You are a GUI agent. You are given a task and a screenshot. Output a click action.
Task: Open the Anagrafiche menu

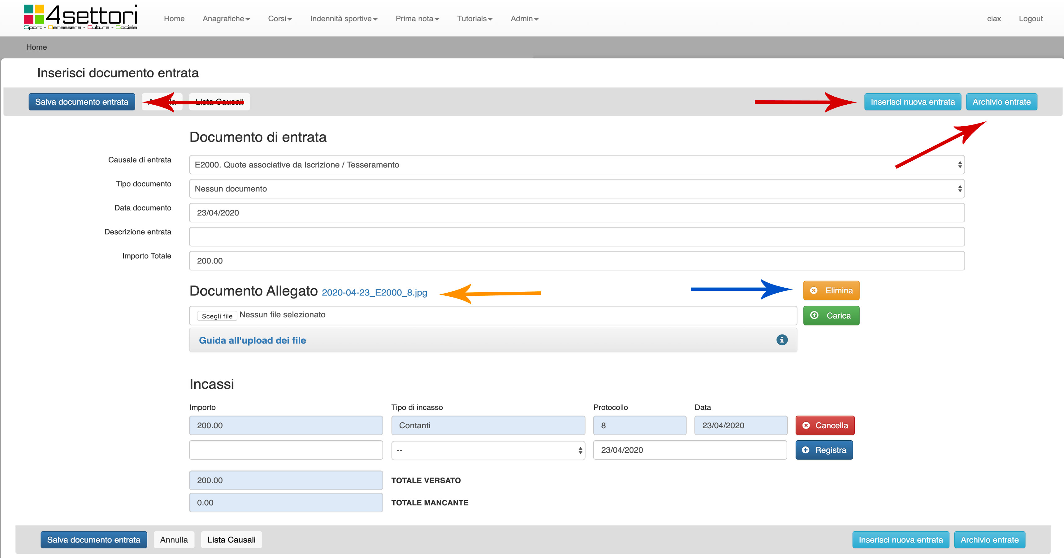point(226,19)
